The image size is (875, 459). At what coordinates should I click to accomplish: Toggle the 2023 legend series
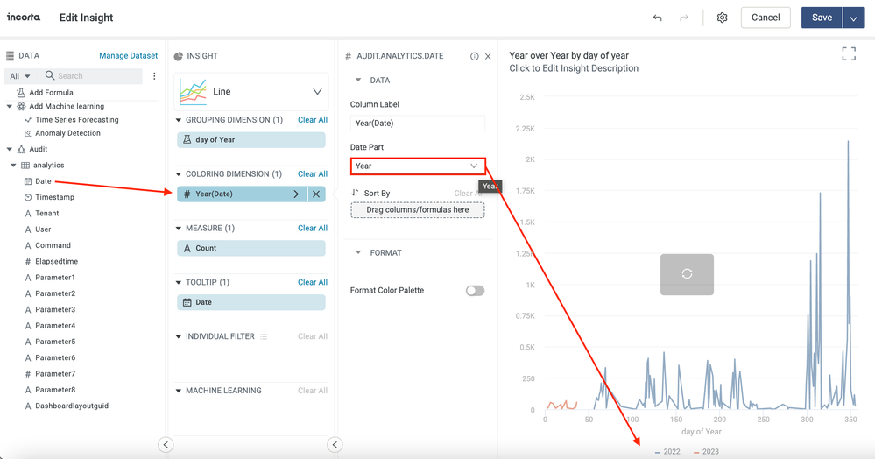click(x=706, y=452)
